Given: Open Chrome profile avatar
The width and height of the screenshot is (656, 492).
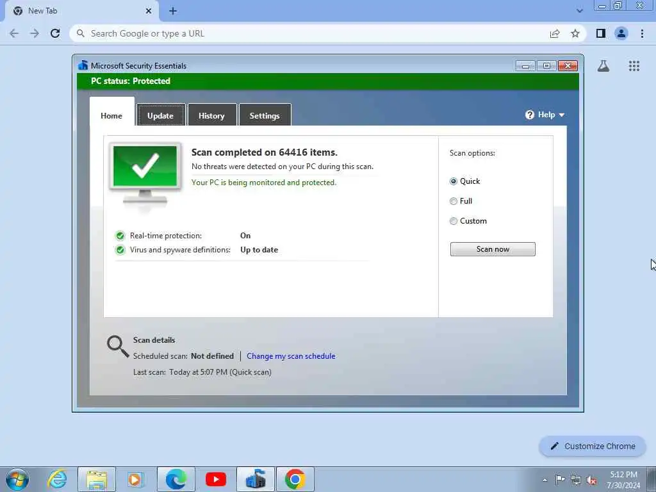Looking at the screenshot, I should pyautogui.click(x=621, y=33).
